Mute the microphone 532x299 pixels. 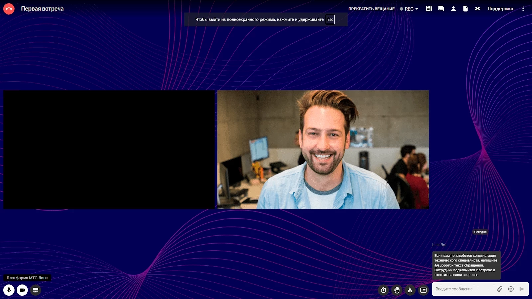(9, 290)
